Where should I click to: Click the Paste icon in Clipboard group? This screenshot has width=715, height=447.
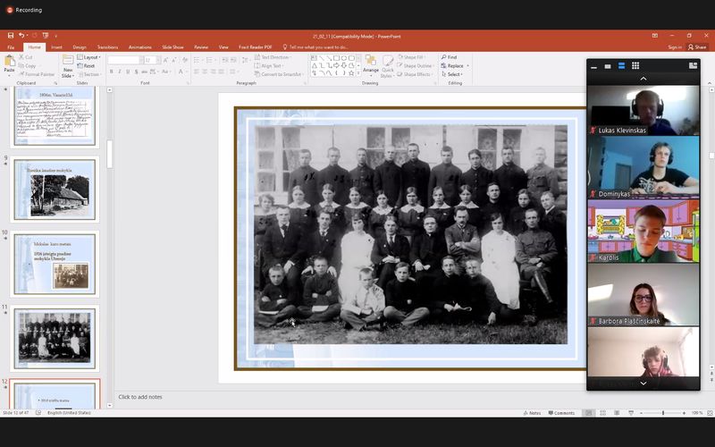[9, 63]
